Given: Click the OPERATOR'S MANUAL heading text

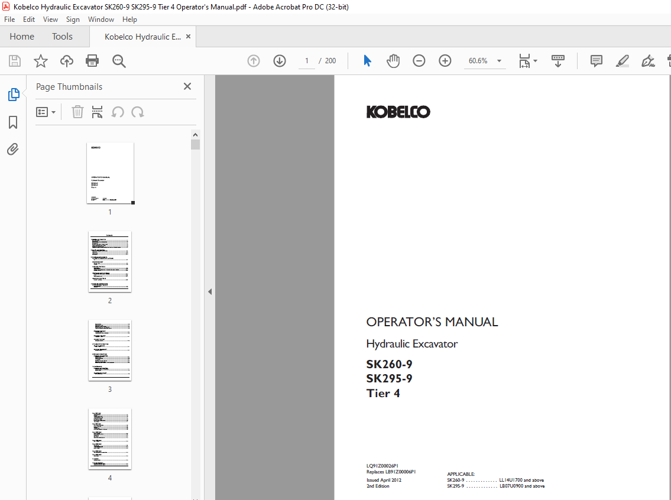Looking at the screenshot, I should coord(432,322).
